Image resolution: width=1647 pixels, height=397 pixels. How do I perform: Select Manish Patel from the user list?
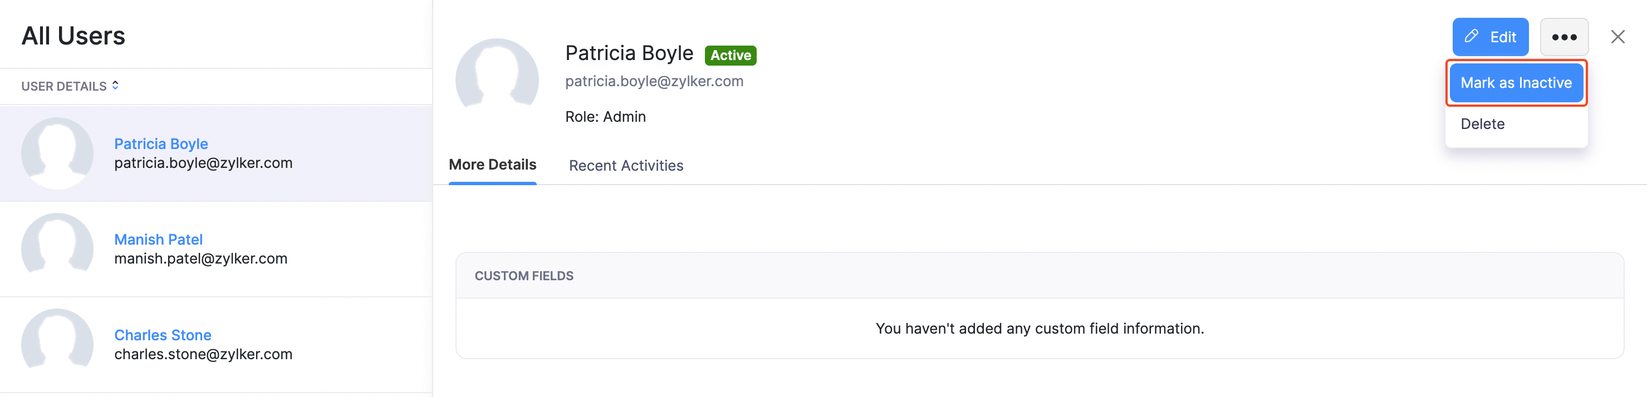point(159,239)
